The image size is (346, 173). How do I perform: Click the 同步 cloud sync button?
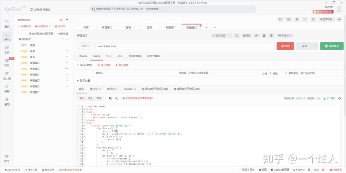(247, 36)
